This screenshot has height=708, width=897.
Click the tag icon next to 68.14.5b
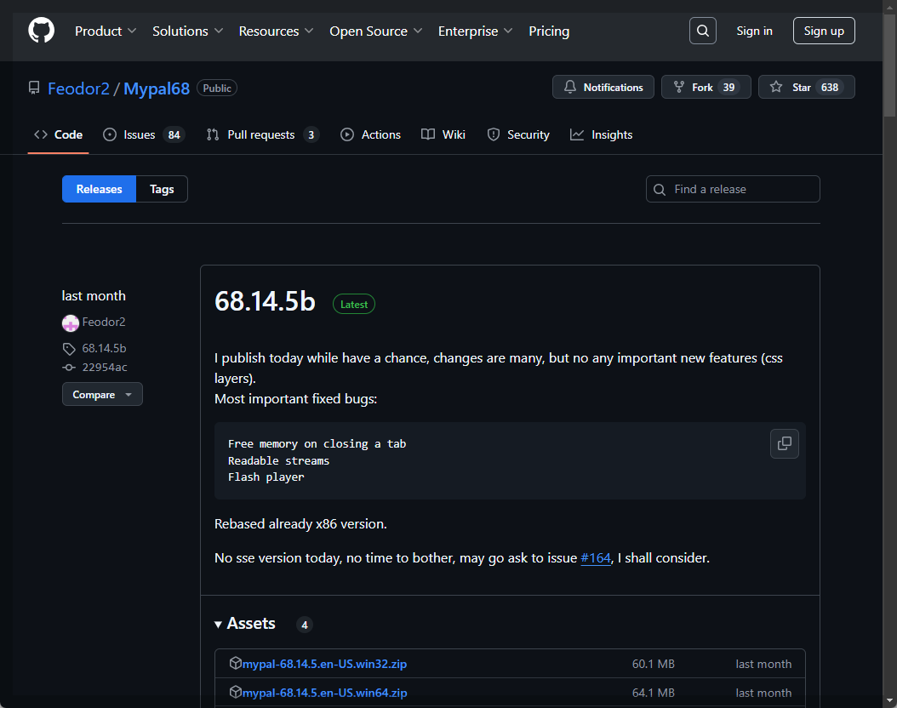click(x=69, y=349)
